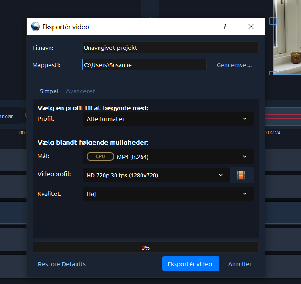The height and width of the screenshot is (284, 301).
Task: Click Gennemse to browse for a folder
Action: coord(234,65)
